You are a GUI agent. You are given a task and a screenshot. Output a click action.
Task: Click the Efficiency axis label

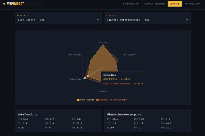[x=130, y=55]
